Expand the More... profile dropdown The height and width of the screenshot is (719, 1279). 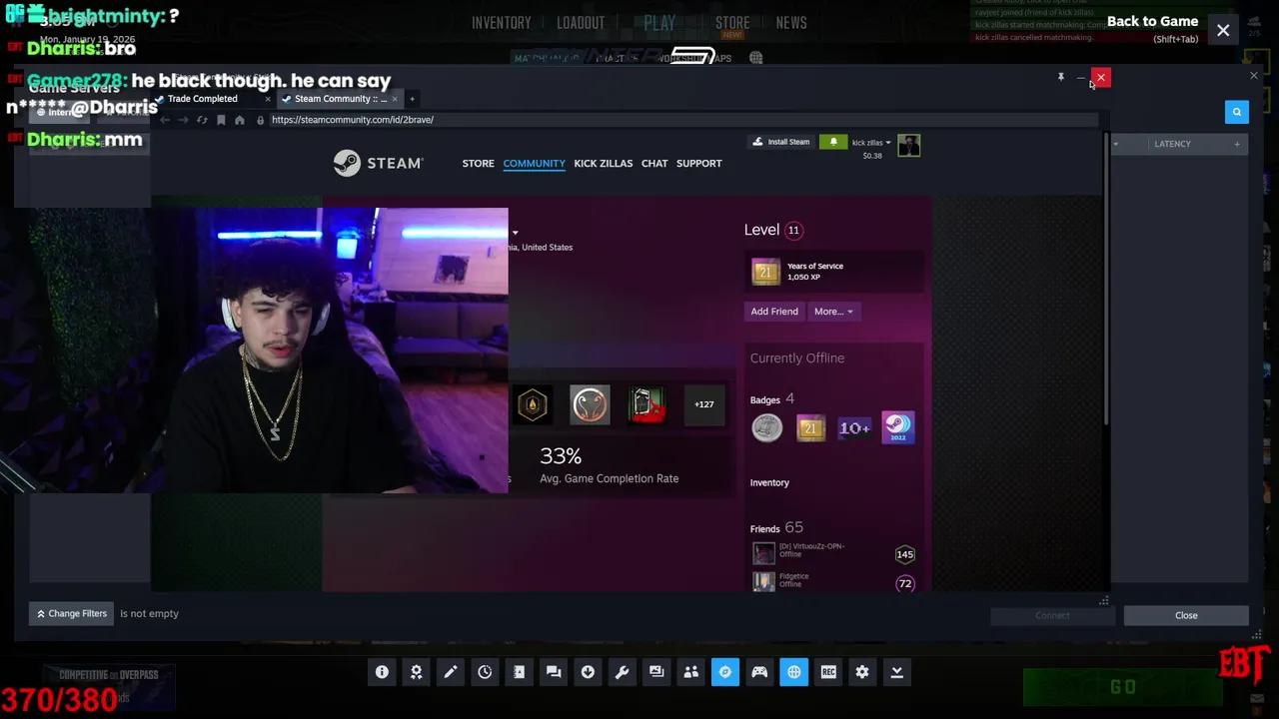(833, 312)
